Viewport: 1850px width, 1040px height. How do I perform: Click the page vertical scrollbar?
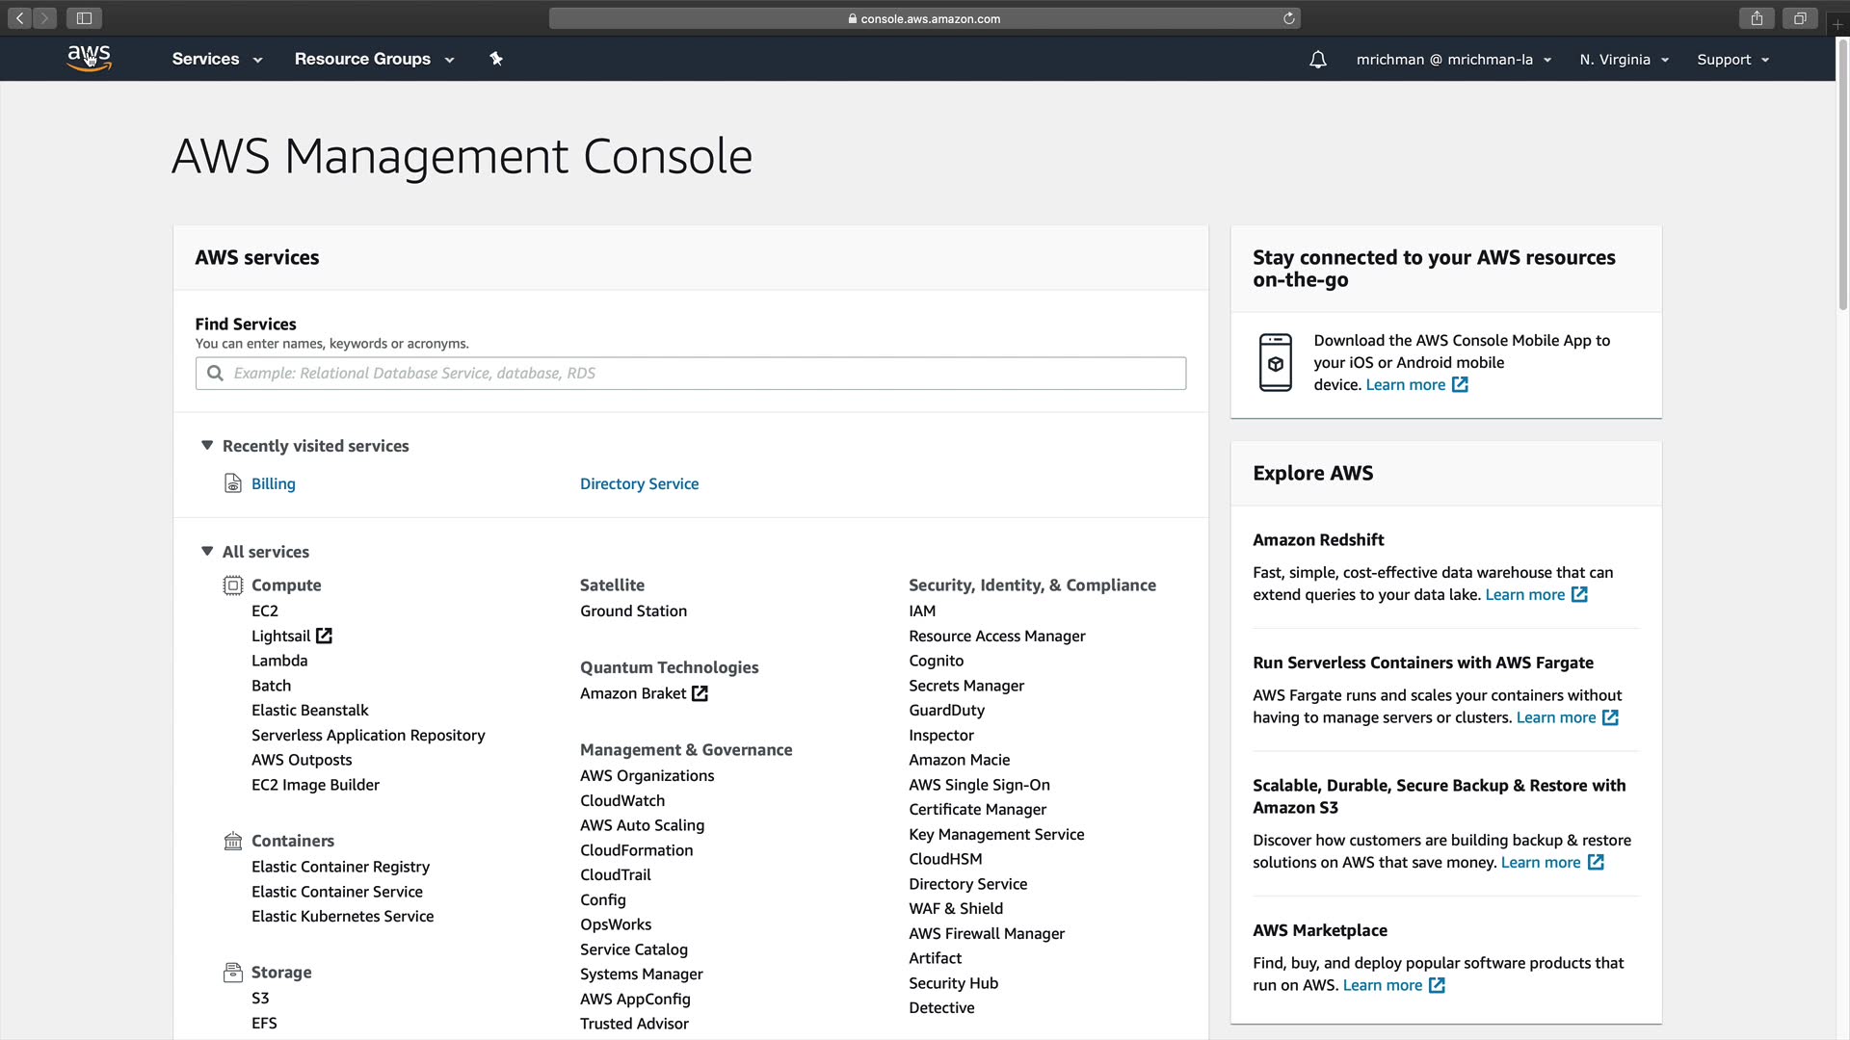[x=1842, y=173]
